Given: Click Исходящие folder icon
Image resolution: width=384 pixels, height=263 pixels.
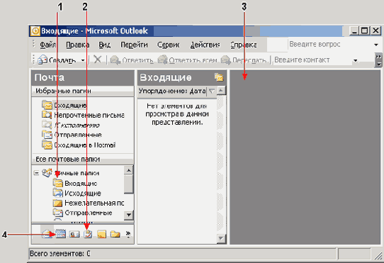Looking at the screenshot, I should (58, 193).
